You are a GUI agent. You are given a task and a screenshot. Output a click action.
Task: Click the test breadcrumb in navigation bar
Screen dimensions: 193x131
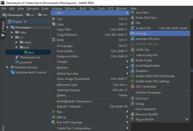(x=43, y=15)
